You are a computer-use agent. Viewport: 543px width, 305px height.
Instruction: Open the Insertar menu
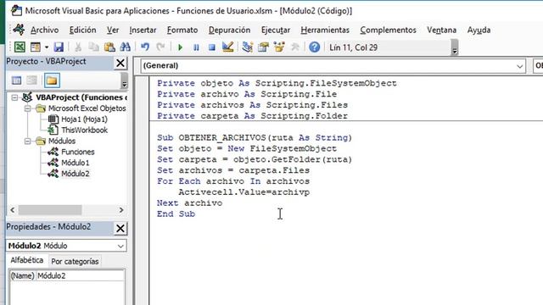click(143, 30)
